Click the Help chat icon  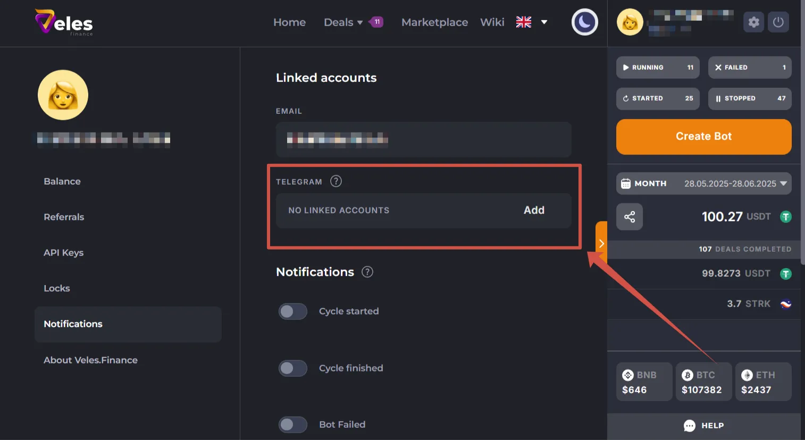pyautogui.click(x=703, y=426)
